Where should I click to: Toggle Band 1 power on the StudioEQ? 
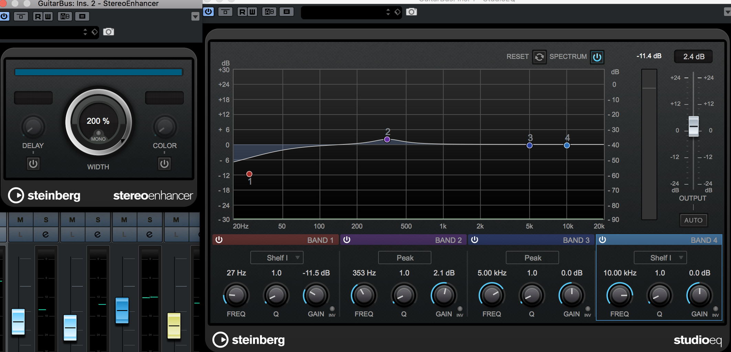[x=219, y=240]
